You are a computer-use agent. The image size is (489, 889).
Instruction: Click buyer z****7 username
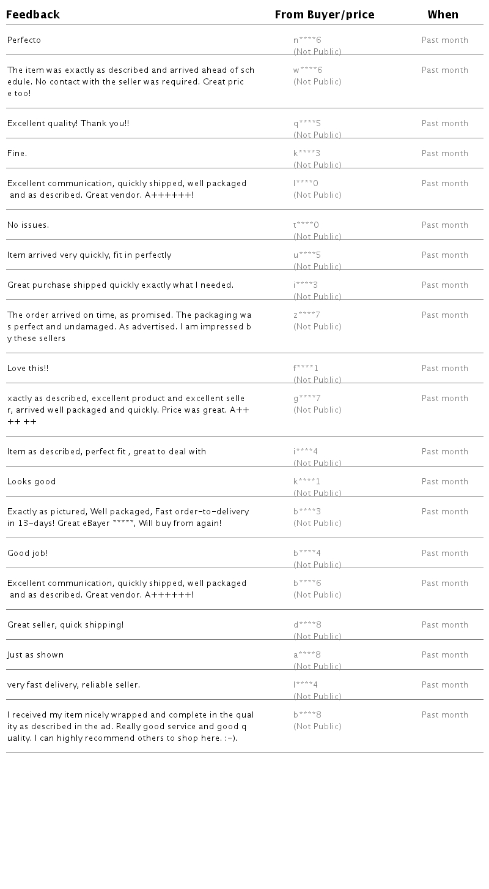(x=306, y=315)
